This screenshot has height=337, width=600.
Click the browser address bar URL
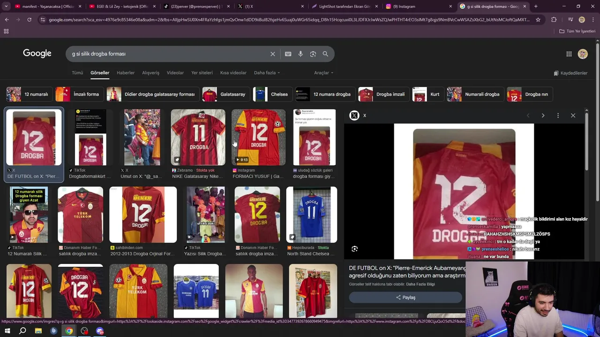[289, 20]
